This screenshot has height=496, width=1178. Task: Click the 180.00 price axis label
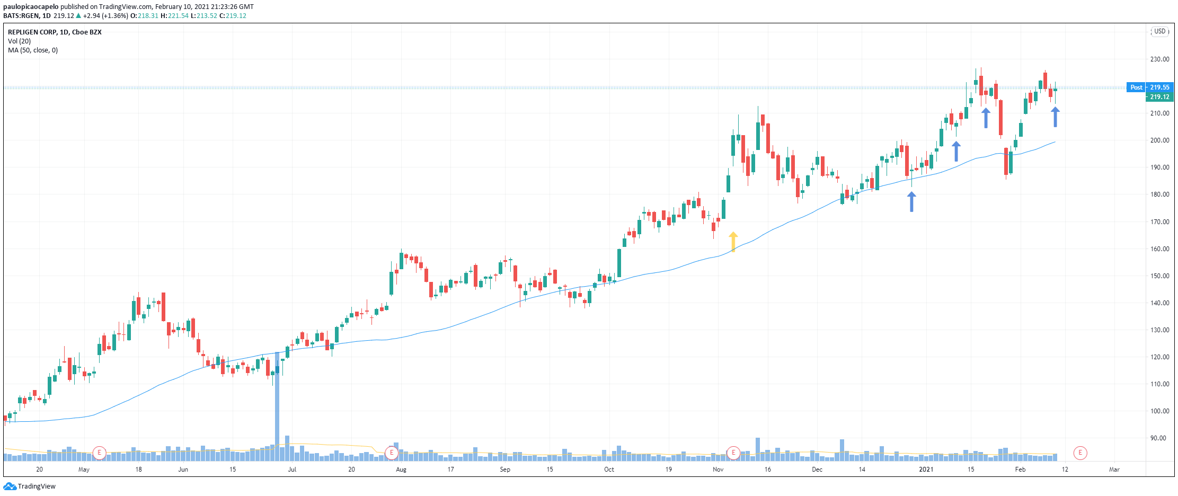click(1159, 194)
